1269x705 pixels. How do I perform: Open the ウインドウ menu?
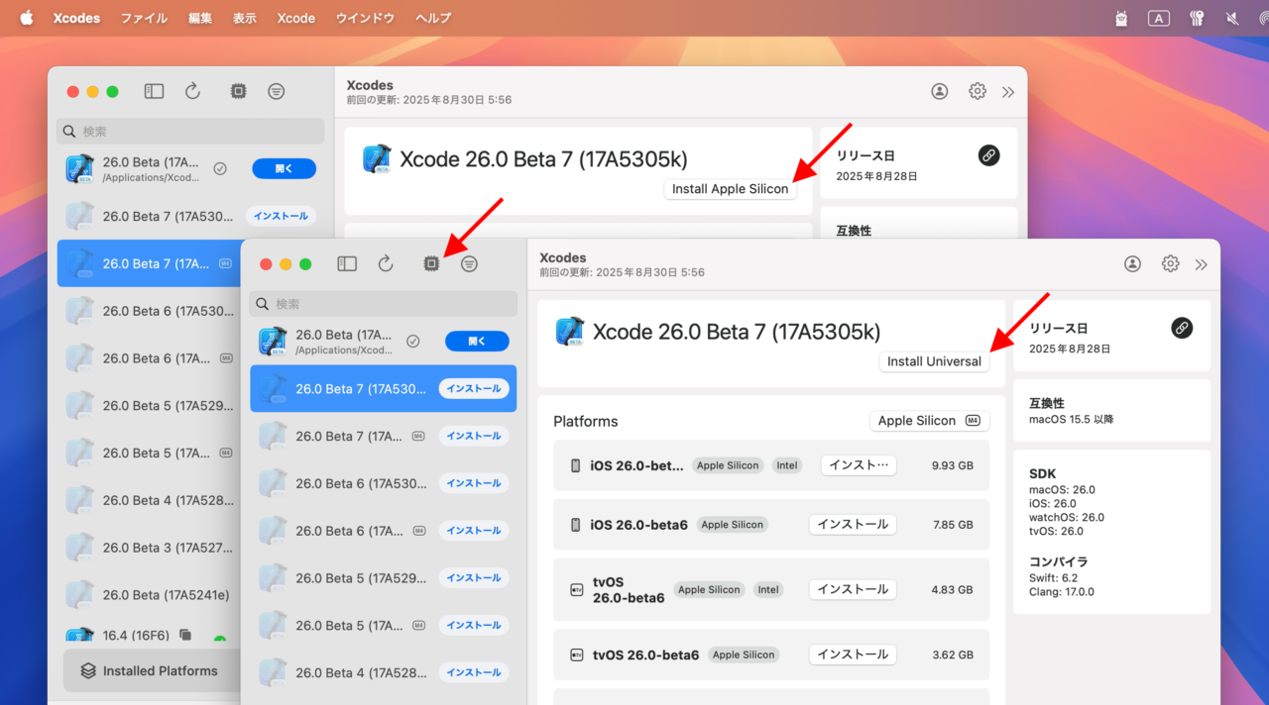click(364, 18)
